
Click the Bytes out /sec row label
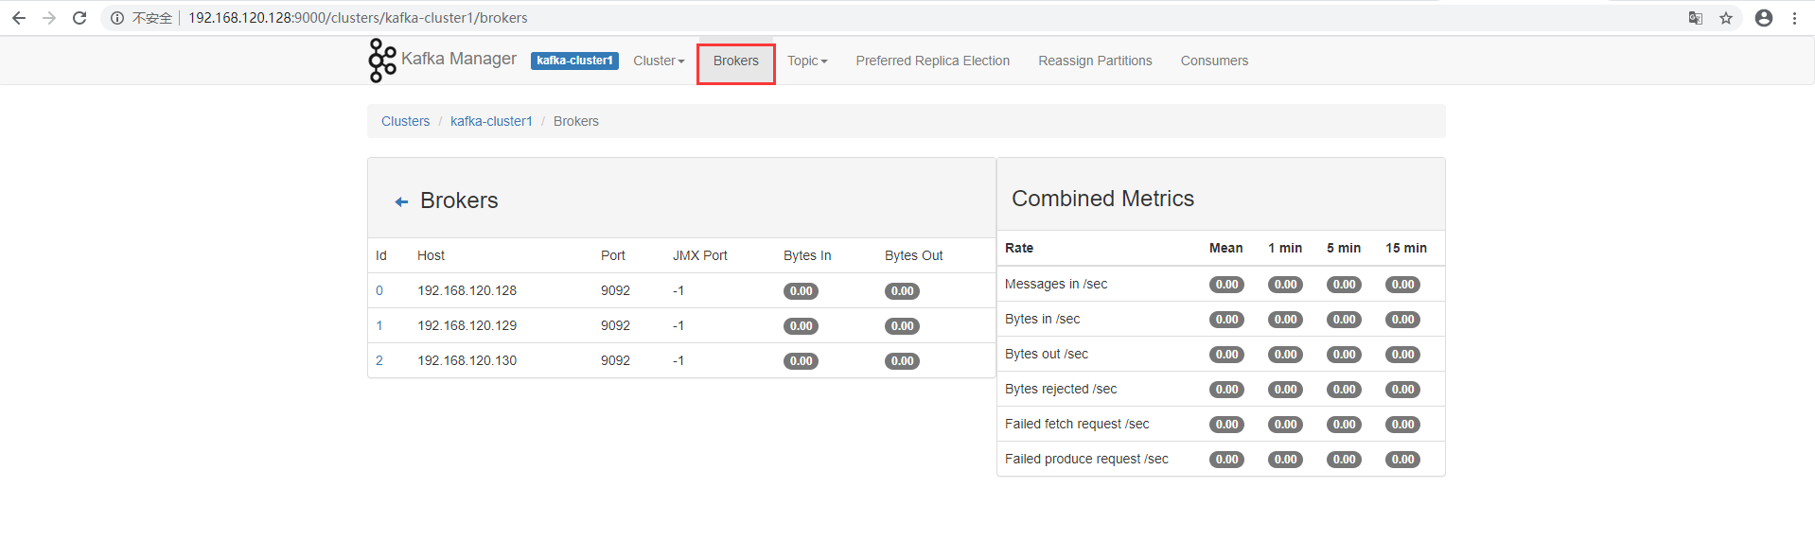pyautogui.click(x=1047, y=354)
